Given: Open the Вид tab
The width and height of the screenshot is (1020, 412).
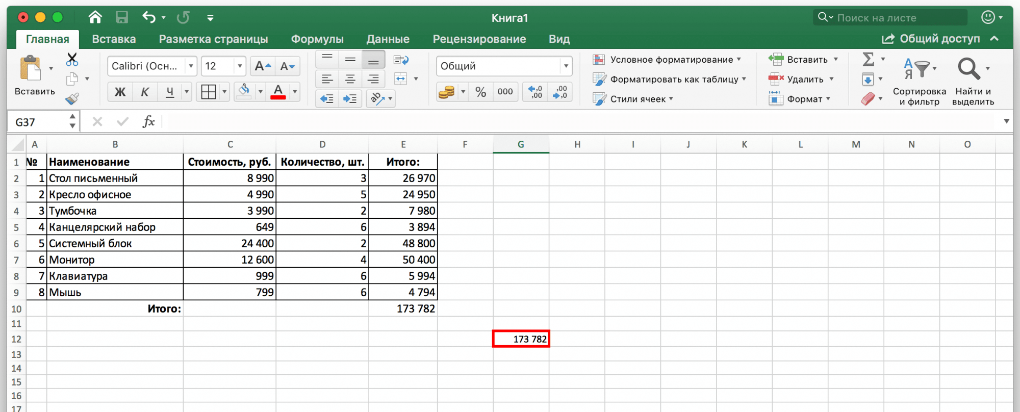Looking at the screenshot, I should point(559,39).
